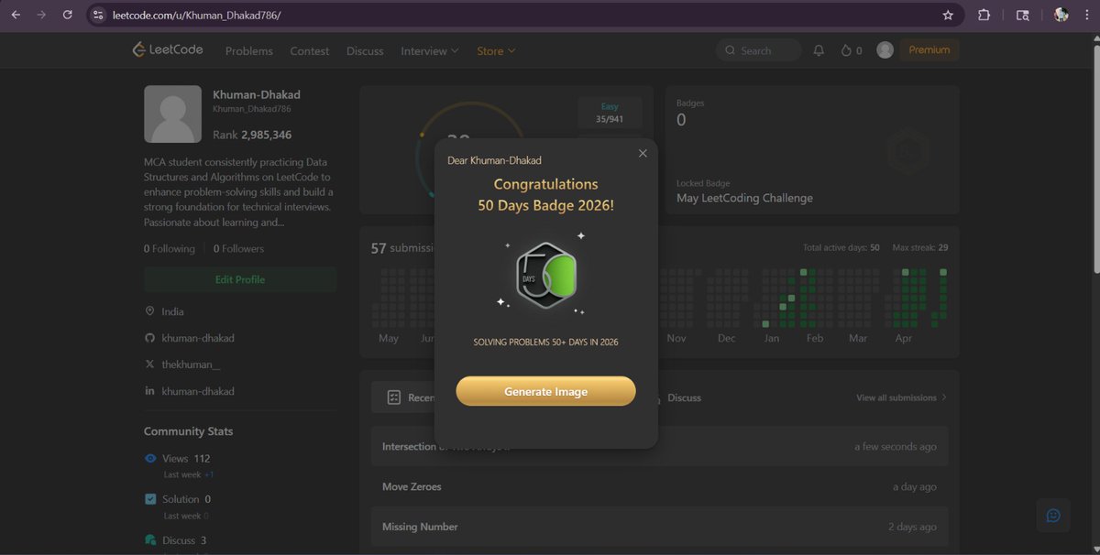Expand the Store dropdown menu
Viewport: 1100px width, 555px height.
496,50
